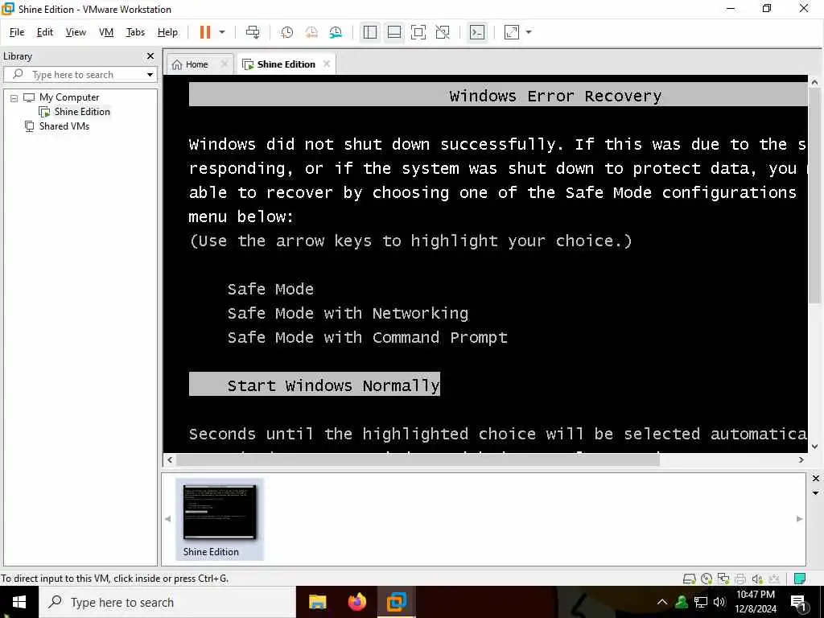The width and height of the screenshot is (824, 618).
Task: Open the thumbnail bar options dropdown
Action: point(816,493)
